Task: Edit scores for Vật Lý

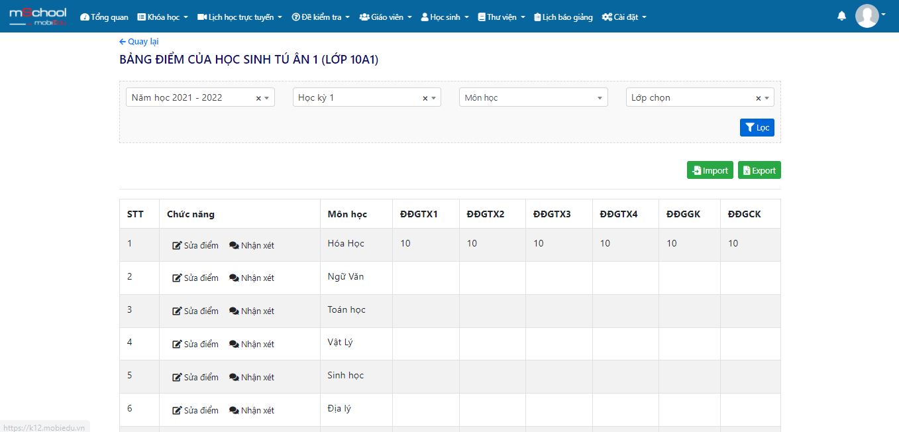Action: point(195,344)
